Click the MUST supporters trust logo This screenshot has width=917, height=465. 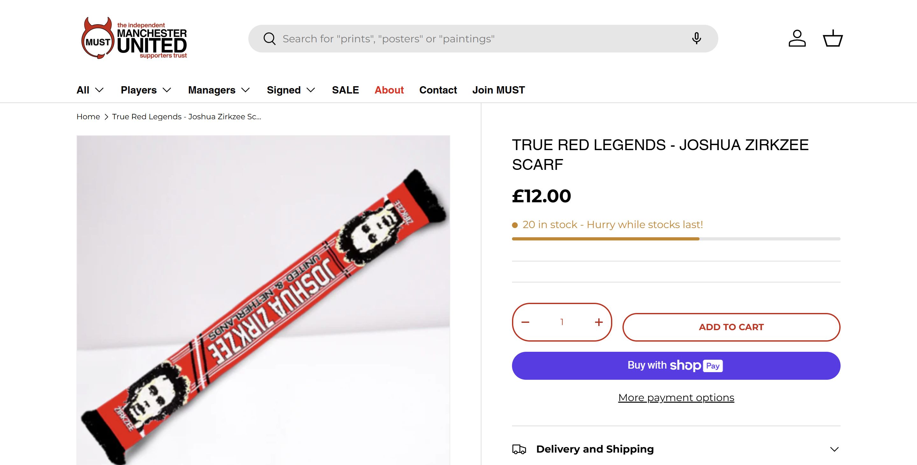coord(134,38)
